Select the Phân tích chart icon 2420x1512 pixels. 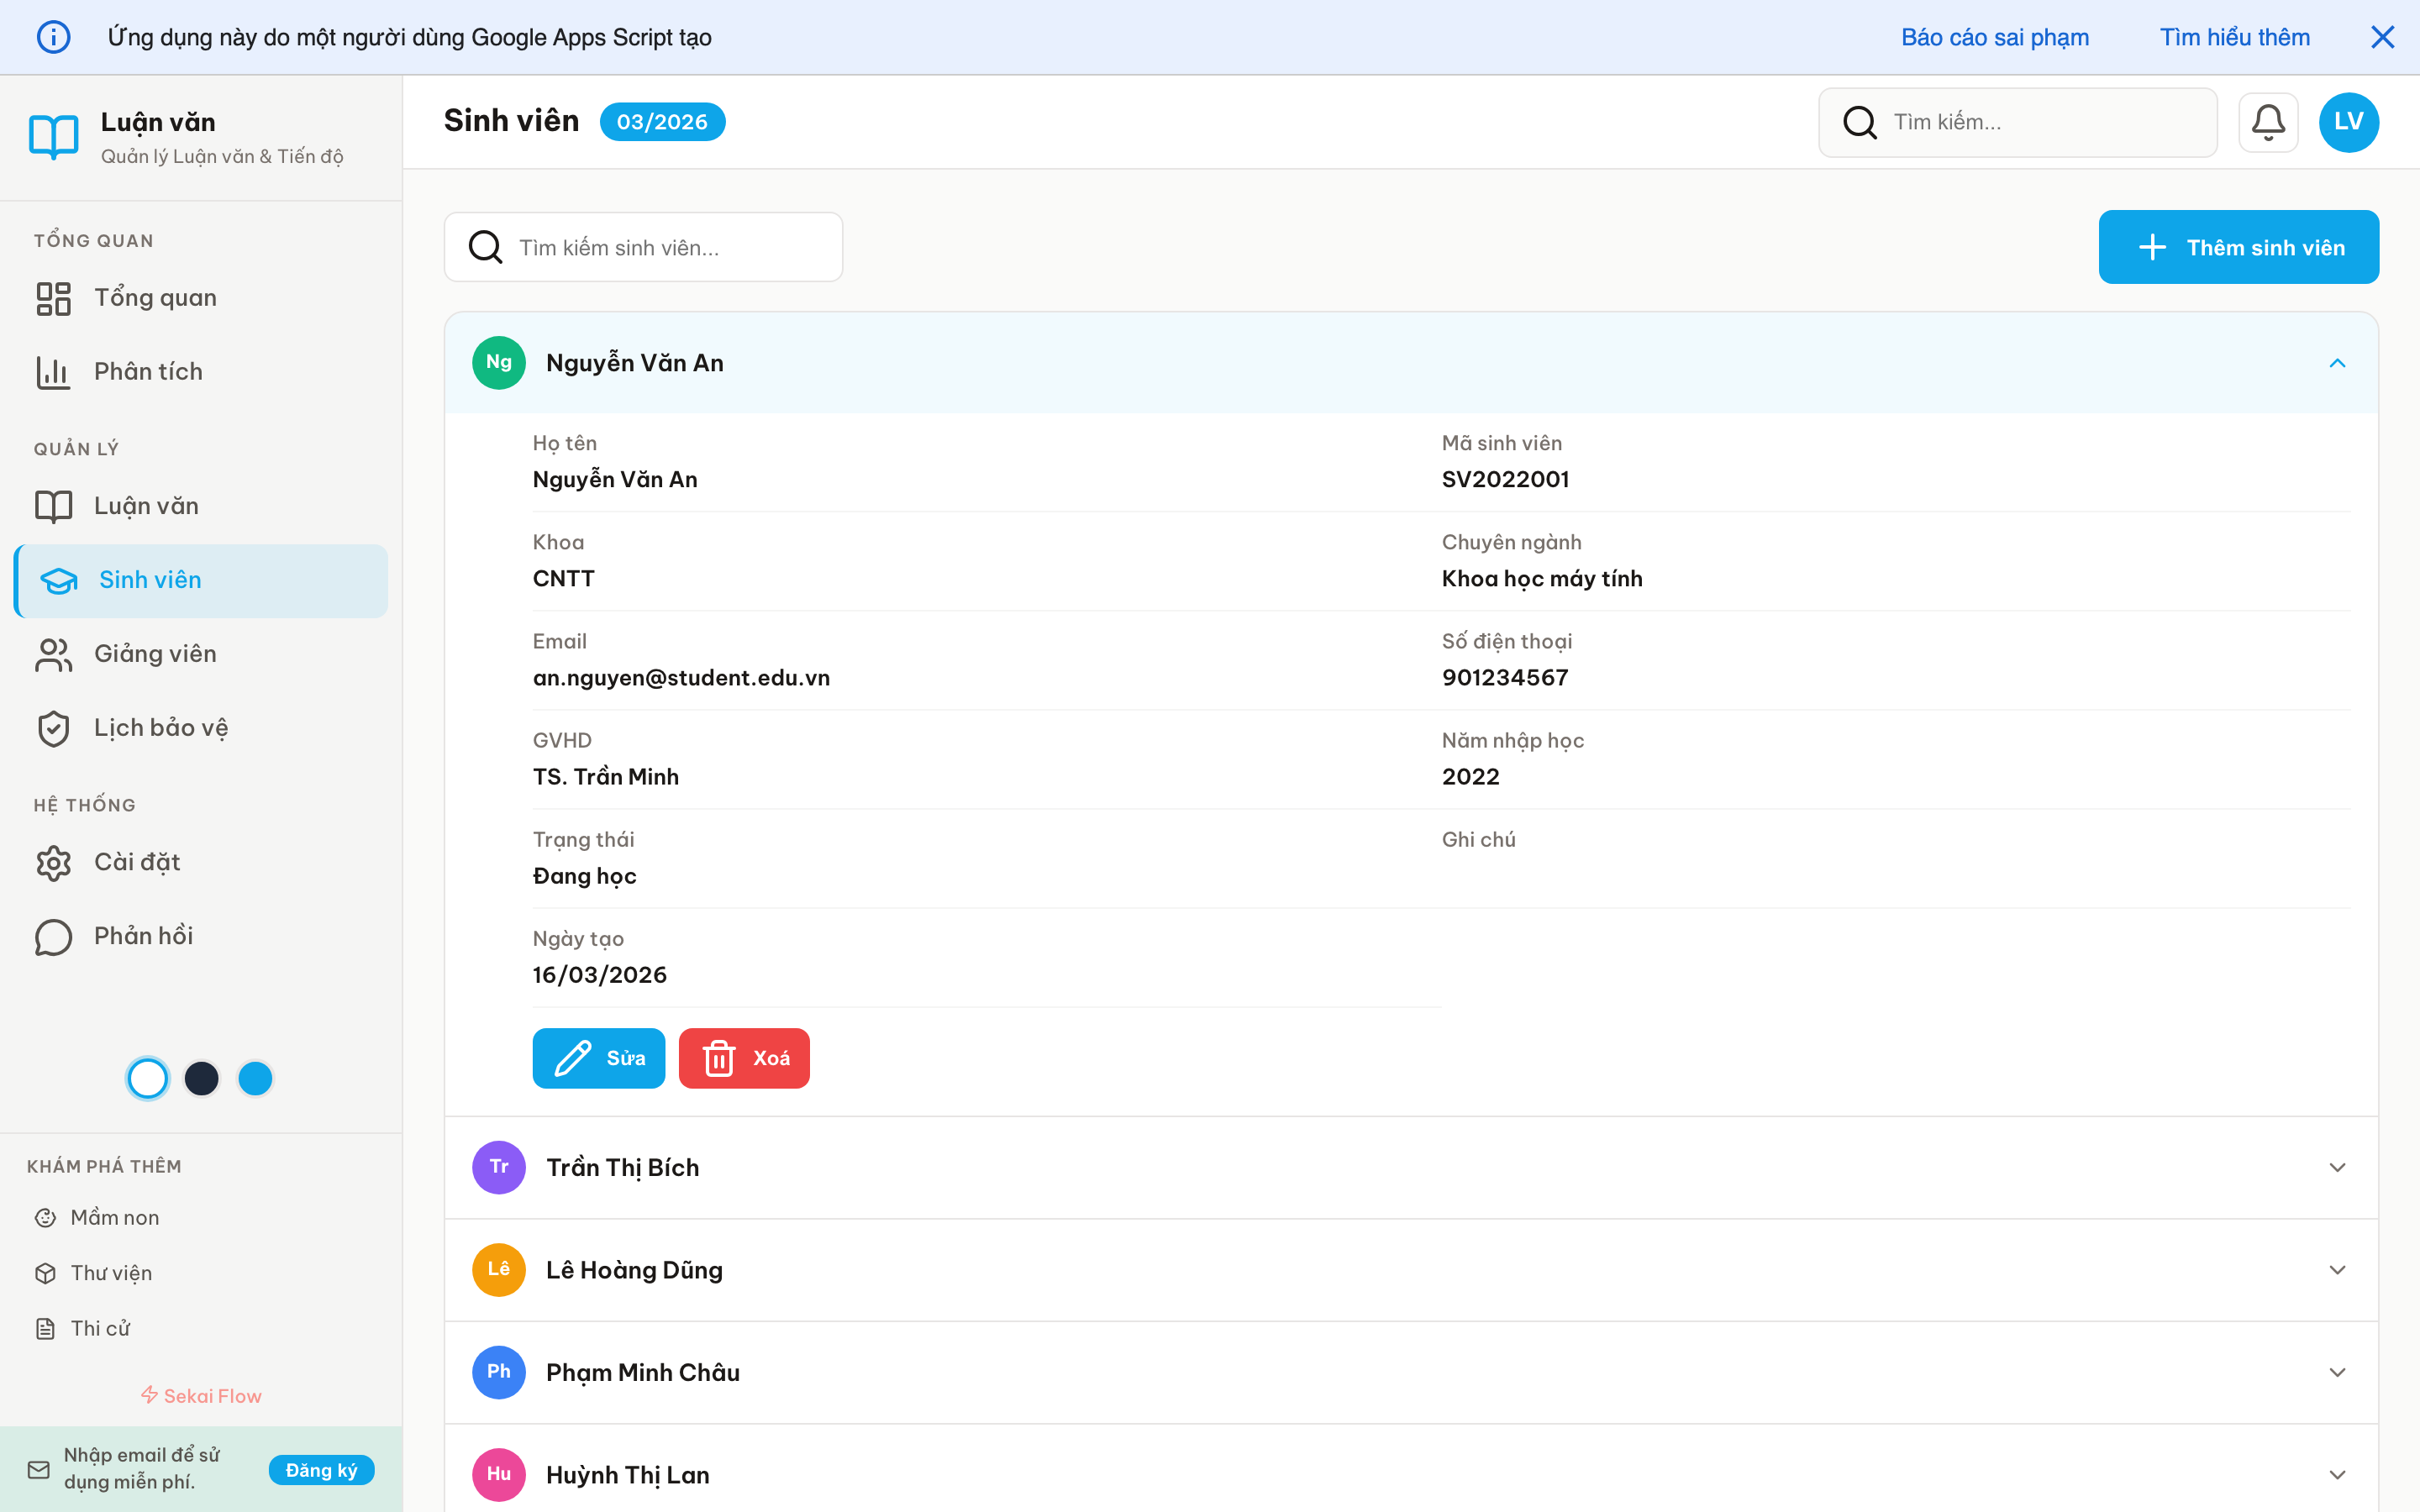tap(53, 371)
